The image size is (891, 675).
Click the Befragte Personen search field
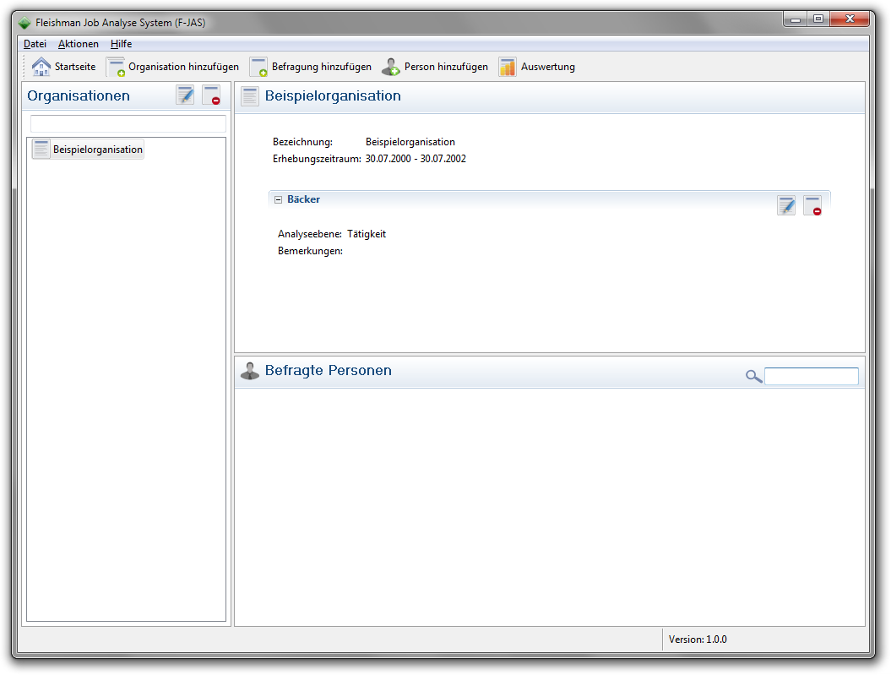pos(812,376)
